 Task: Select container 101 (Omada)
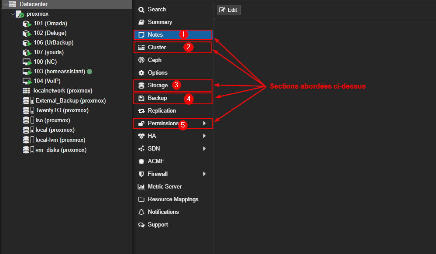point(50,24)
